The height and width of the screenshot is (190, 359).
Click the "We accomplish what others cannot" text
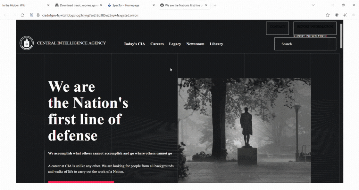pyautogui.click(x=110, y=153)
